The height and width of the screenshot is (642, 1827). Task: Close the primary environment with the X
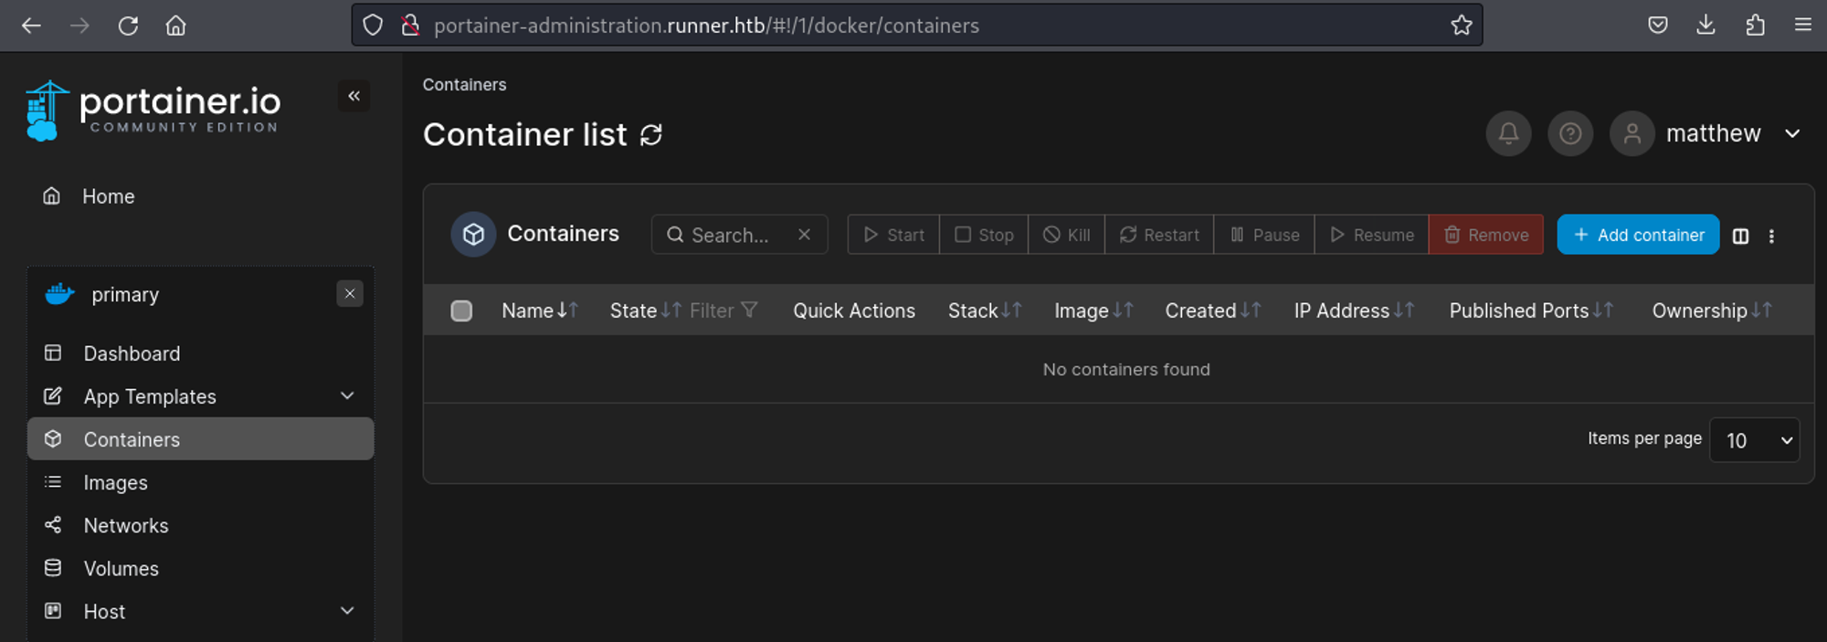349,293
